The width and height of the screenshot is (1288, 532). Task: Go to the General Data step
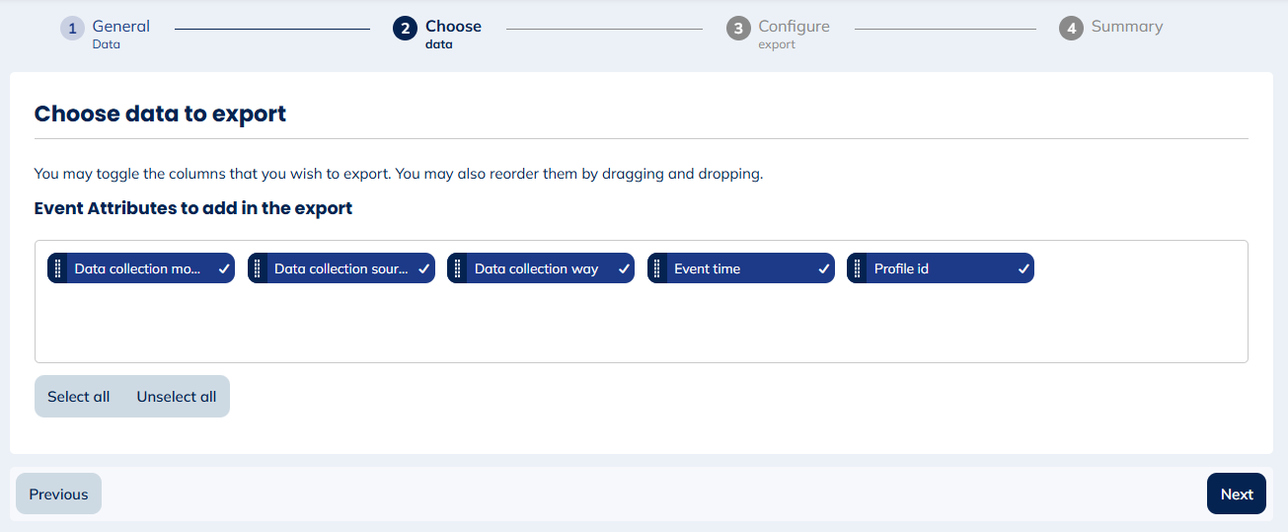[x=120, y=27]
